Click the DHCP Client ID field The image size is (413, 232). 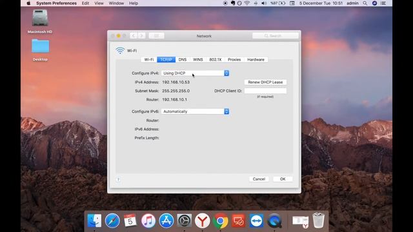[x=265, y=91]
